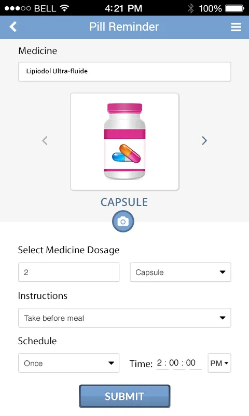Tap the battery indicator icon
The image size is (249, 416).
click(x=234, y=8)
